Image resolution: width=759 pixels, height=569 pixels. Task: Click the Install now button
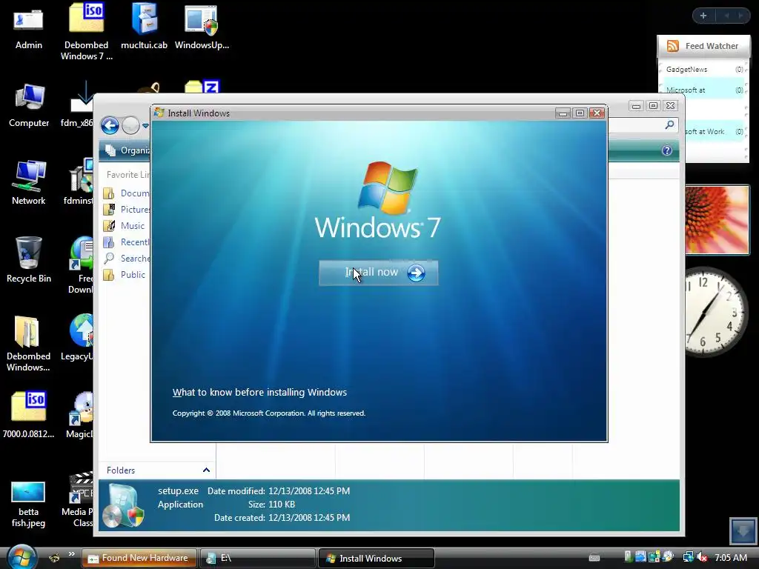coord(379,273)
